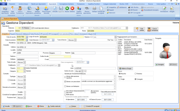Open Cambio matricola ribbon icon
The width and height of the screenshot is (180, 111).
point(79,10)
